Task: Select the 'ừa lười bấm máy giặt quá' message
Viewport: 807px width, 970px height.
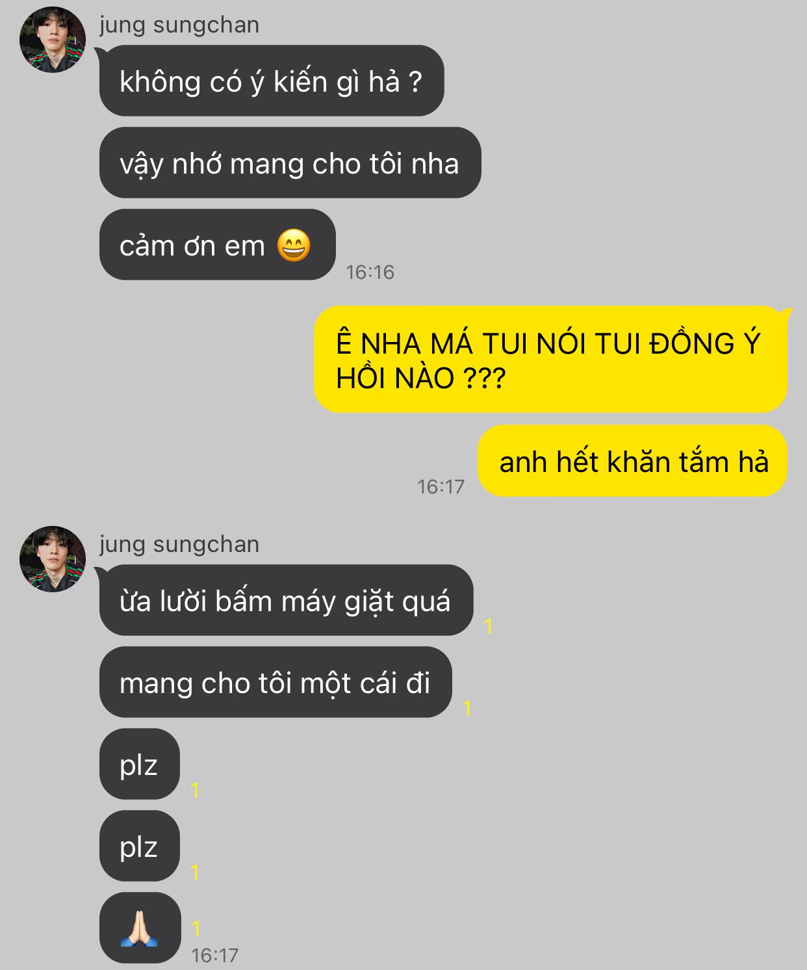Action: click(286, 600)
